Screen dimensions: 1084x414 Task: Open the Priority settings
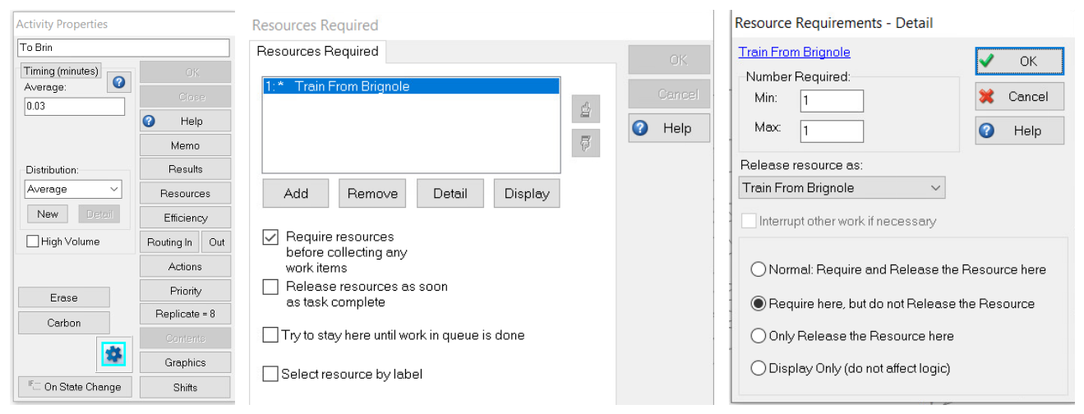pyautogui.click(x=185, y=291)
